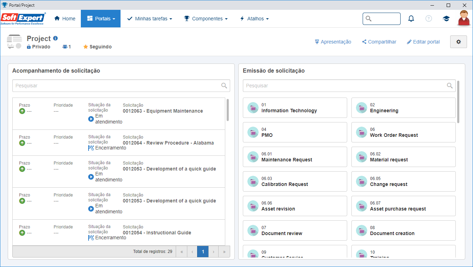Click the user avatar profile picture
This screenshot has height=267, width=473.
pyautogui.click(x=464, y=18)
